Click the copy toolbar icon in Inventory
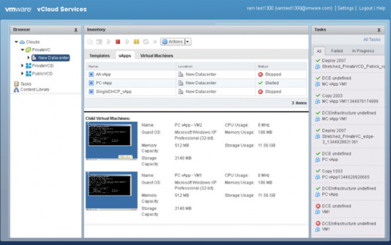The image size is (391, 245). click(90, 42)
